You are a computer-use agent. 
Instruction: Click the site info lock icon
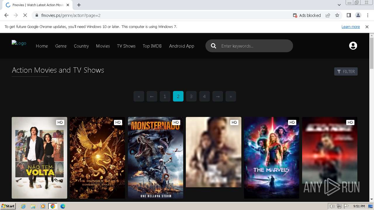click(x=37, y=15)
